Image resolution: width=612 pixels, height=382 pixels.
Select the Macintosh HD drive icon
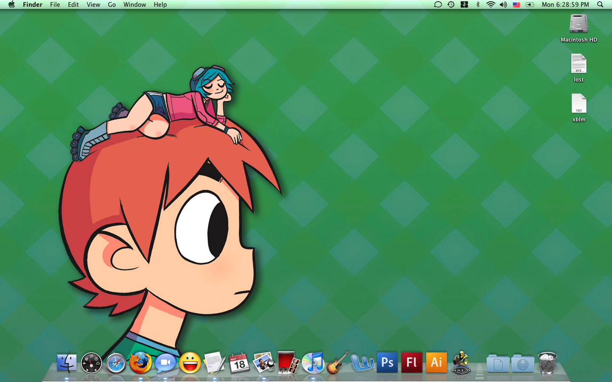pyautogui.click(x=579, y=24)
